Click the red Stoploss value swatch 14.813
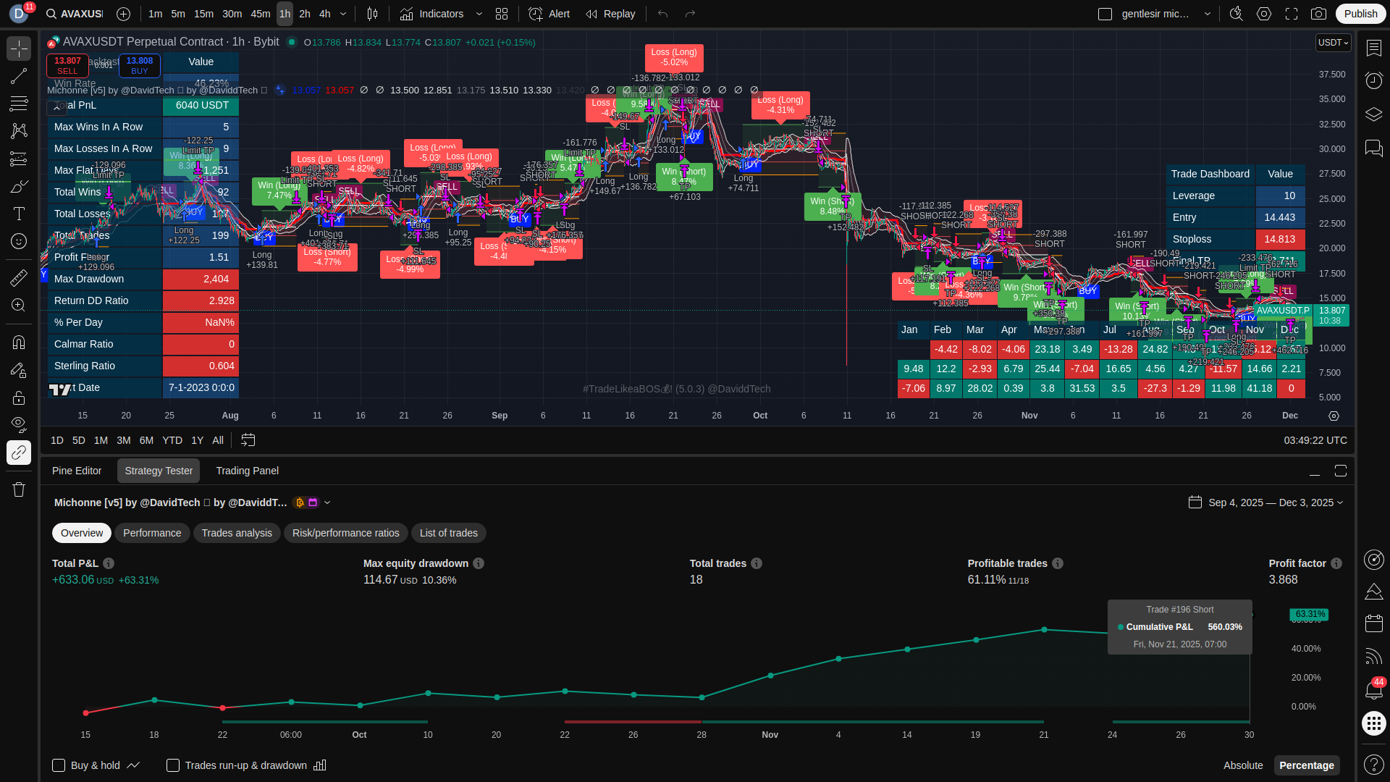1390x782 pixels. (1280, 239)
